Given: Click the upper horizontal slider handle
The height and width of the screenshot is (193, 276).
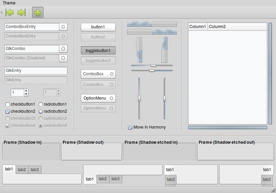Looking at the screenshot, I should tap(153, 65).
